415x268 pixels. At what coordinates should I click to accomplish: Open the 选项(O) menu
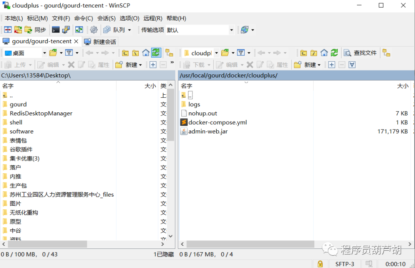[129, 18]
